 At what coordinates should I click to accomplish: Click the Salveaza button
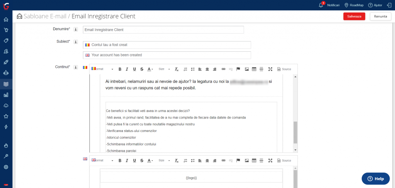(354, 16)
